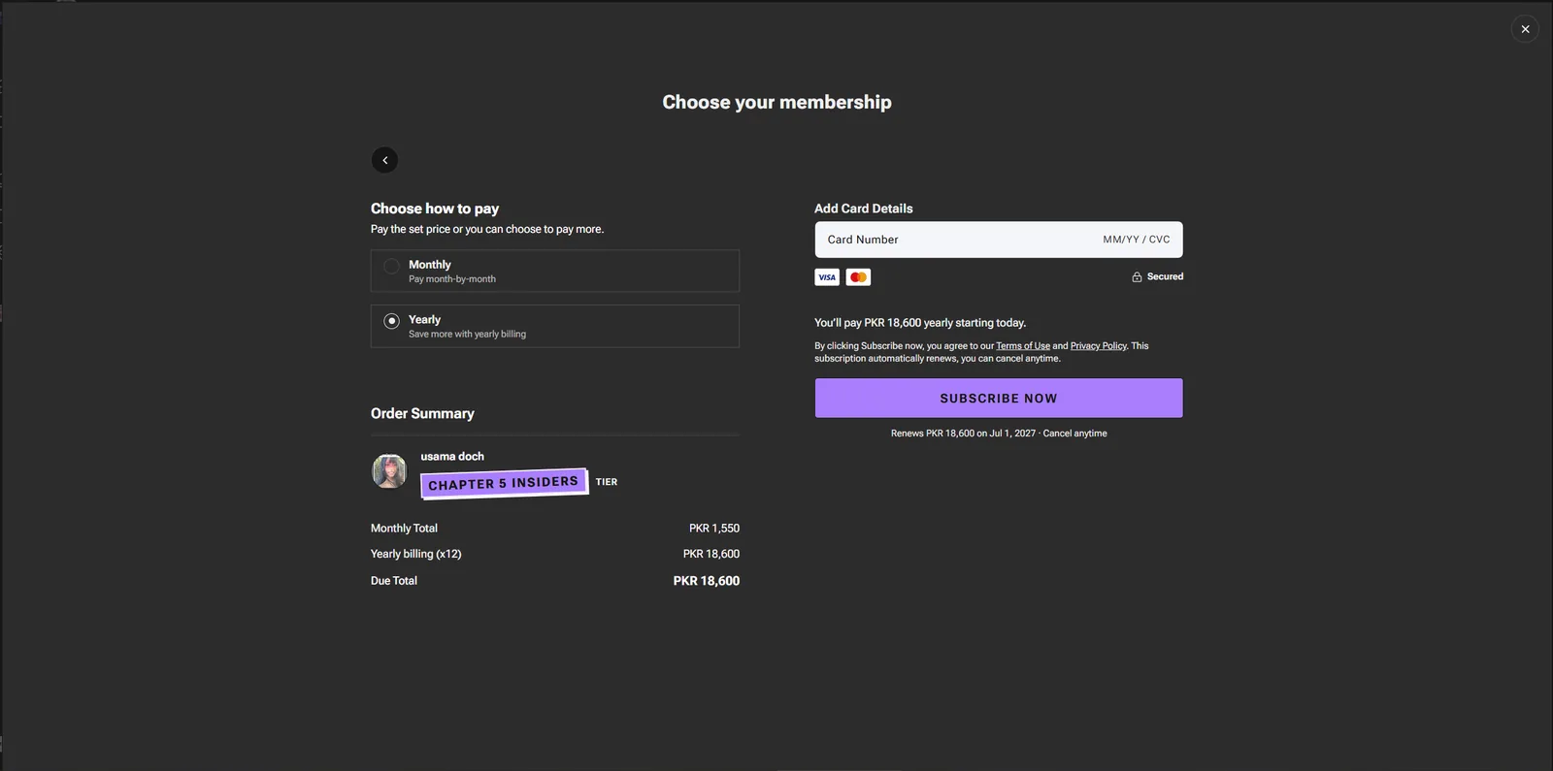This screenshot has height=771, width=1553.
Task: Click the 'Yearly billing (x12)' label
Action: (416, 554)
